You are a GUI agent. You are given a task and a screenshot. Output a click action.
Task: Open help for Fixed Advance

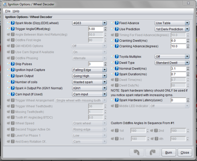[117, 23]
